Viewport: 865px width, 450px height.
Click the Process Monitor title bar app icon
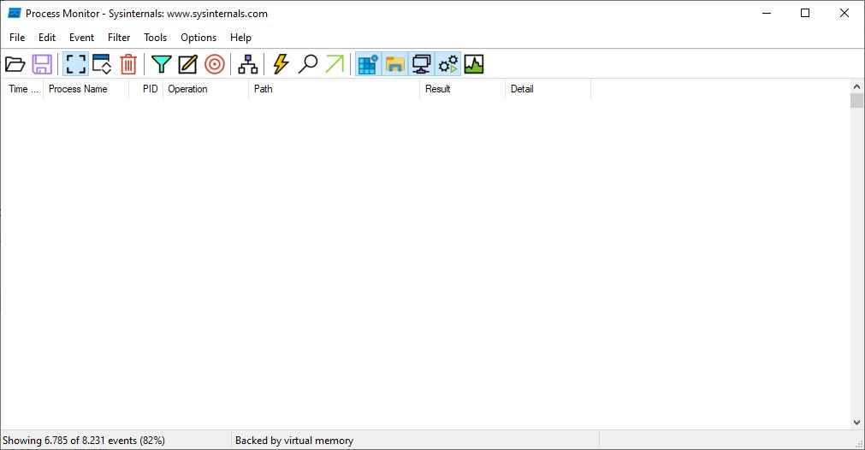(x=15, y=13)
